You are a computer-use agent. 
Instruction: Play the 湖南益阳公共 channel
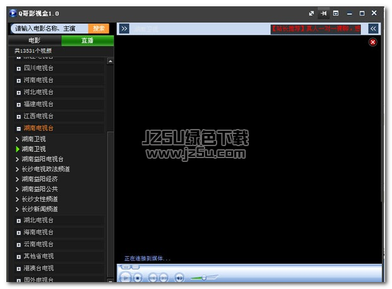point(39,189)
